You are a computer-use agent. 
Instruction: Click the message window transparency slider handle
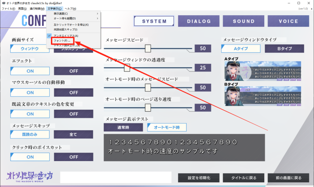point(127,67)
